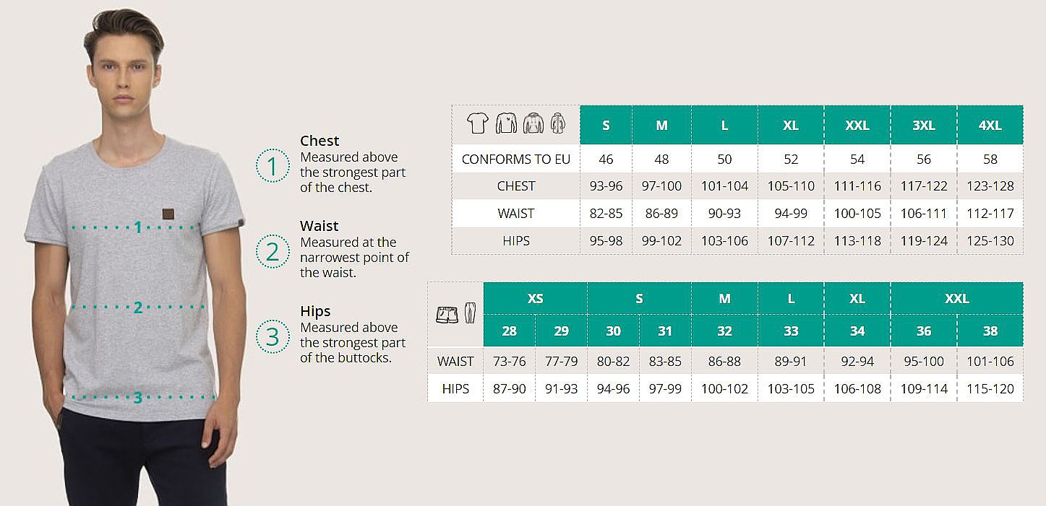Click the 3XL size header
This screenshot has width=1046, height=506.
point(923,125)
